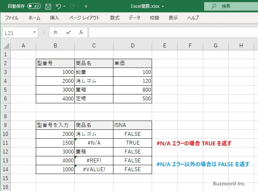Click the 検索 search box
The height and width of the screenshot is (191, 258).
231,6
